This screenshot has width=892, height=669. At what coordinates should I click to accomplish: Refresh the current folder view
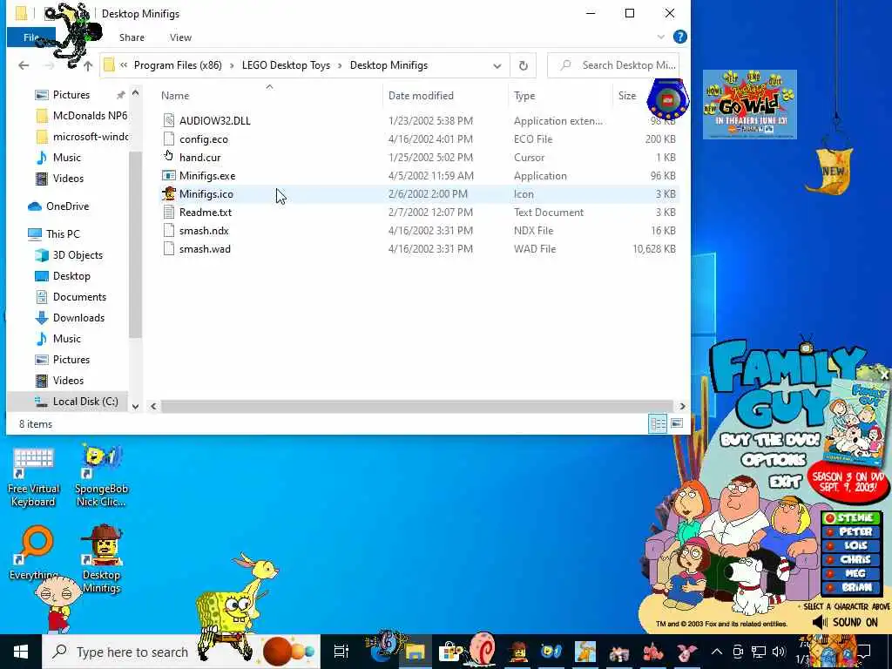tap(524, 65)
